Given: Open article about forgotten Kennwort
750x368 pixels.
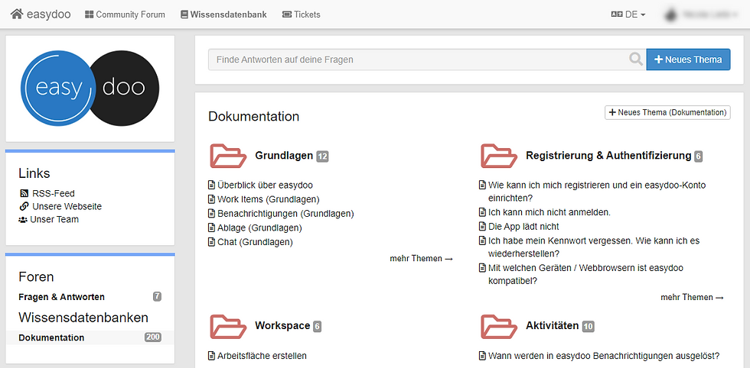Looking at the screenshot, I should coord(594,247).
